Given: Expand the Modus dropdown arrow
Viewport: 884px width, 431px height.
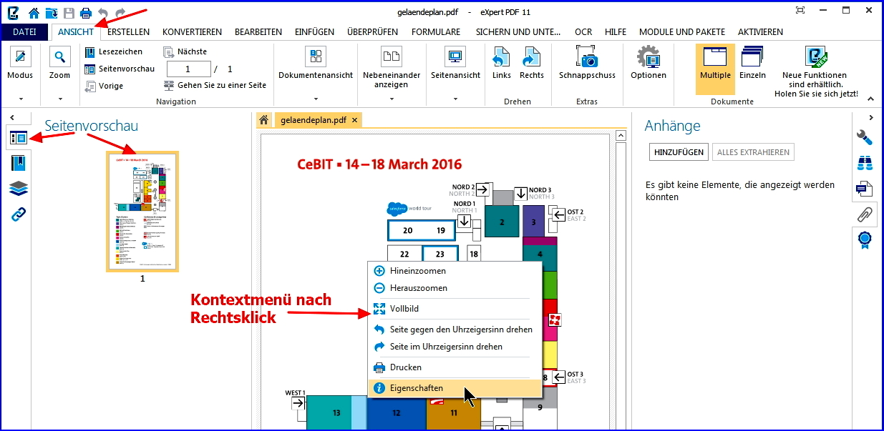Looking at the screenshot, I should pos(20,99).
